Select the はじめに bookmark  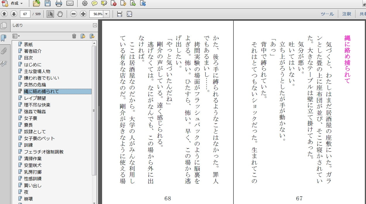pos(33,64)
